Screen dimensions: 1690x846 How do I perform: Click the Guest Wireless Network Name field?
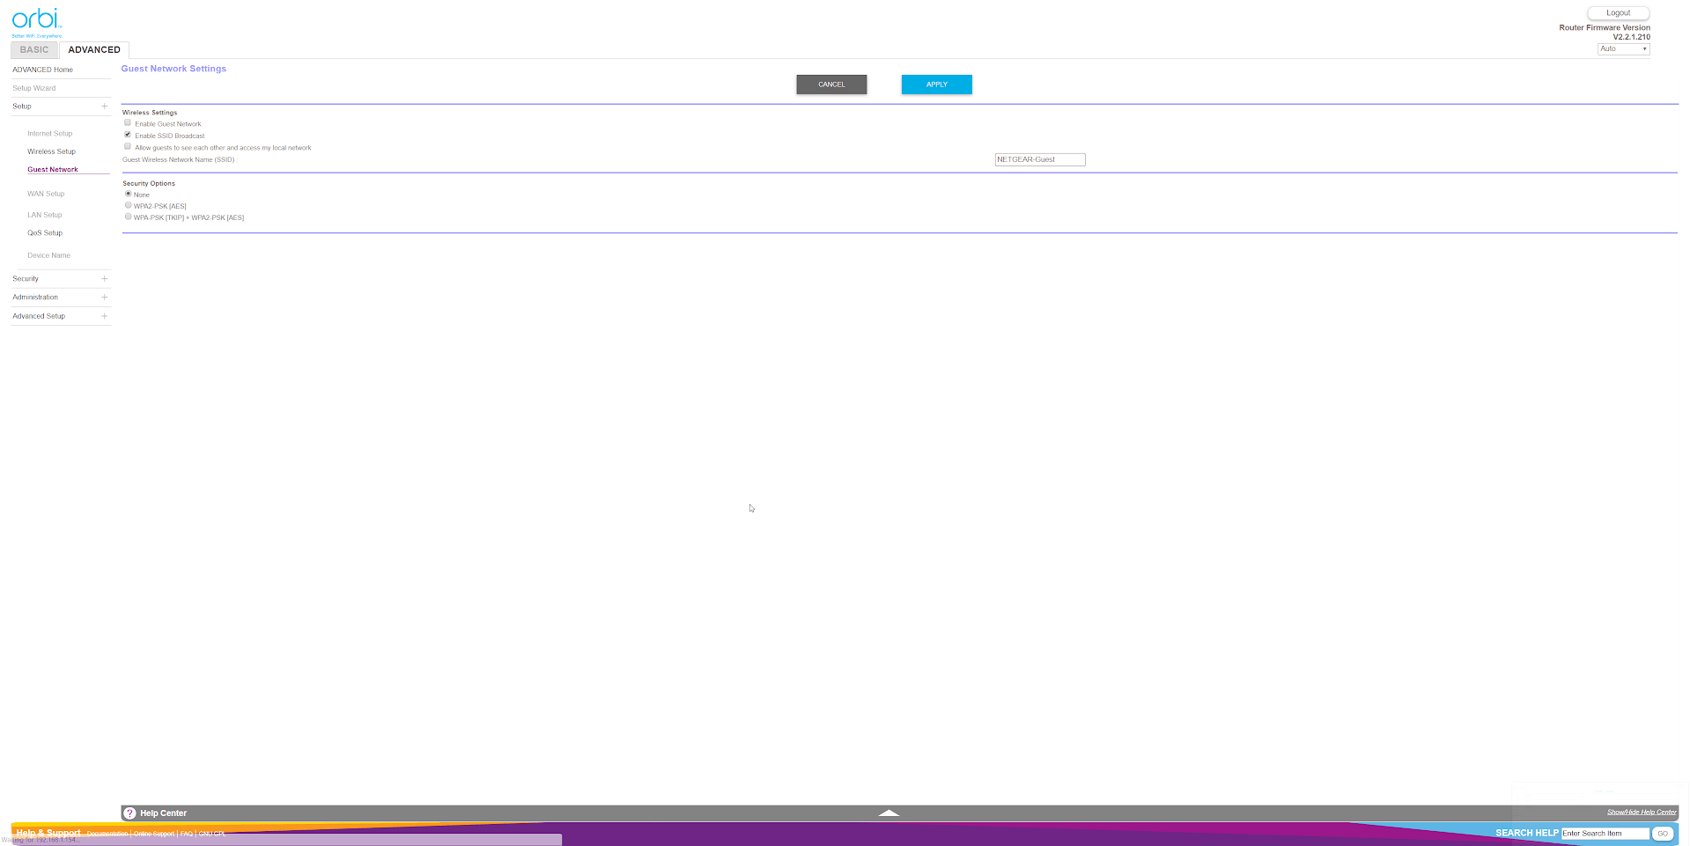click(1039, 159)
